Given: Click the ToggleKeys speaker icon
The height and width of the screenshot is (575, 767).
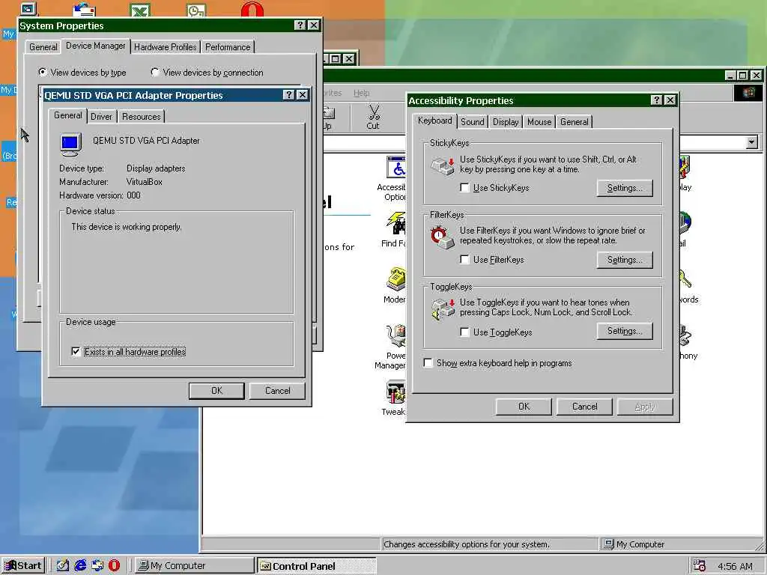Looking at the screenshot, I should click(443, 309).
